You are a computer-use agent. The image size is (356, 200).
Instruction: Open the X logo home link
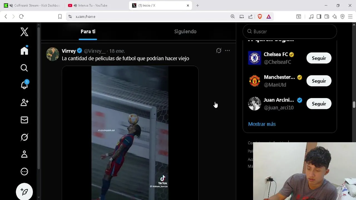24,32
